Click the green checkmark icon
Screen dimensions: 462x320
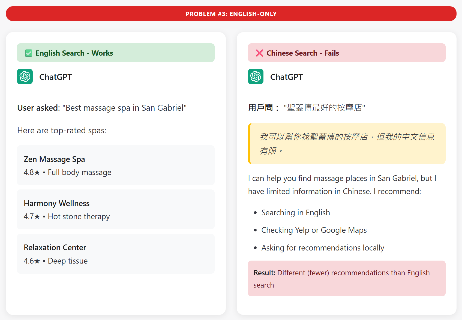tap(29, 53)
